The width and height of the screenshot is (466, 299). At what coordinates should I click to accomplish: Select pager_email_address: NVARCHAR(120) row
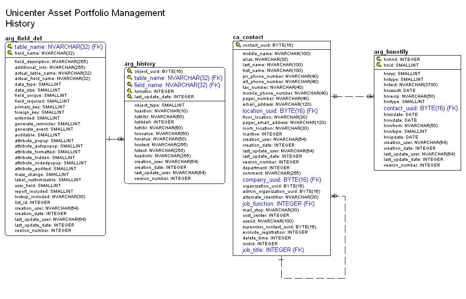point(284,123)
